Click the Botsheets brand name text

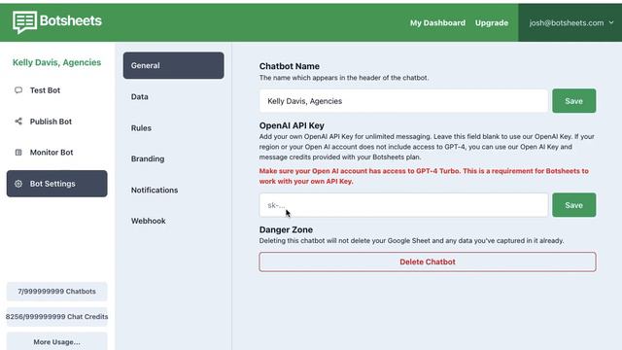point(71,20)
